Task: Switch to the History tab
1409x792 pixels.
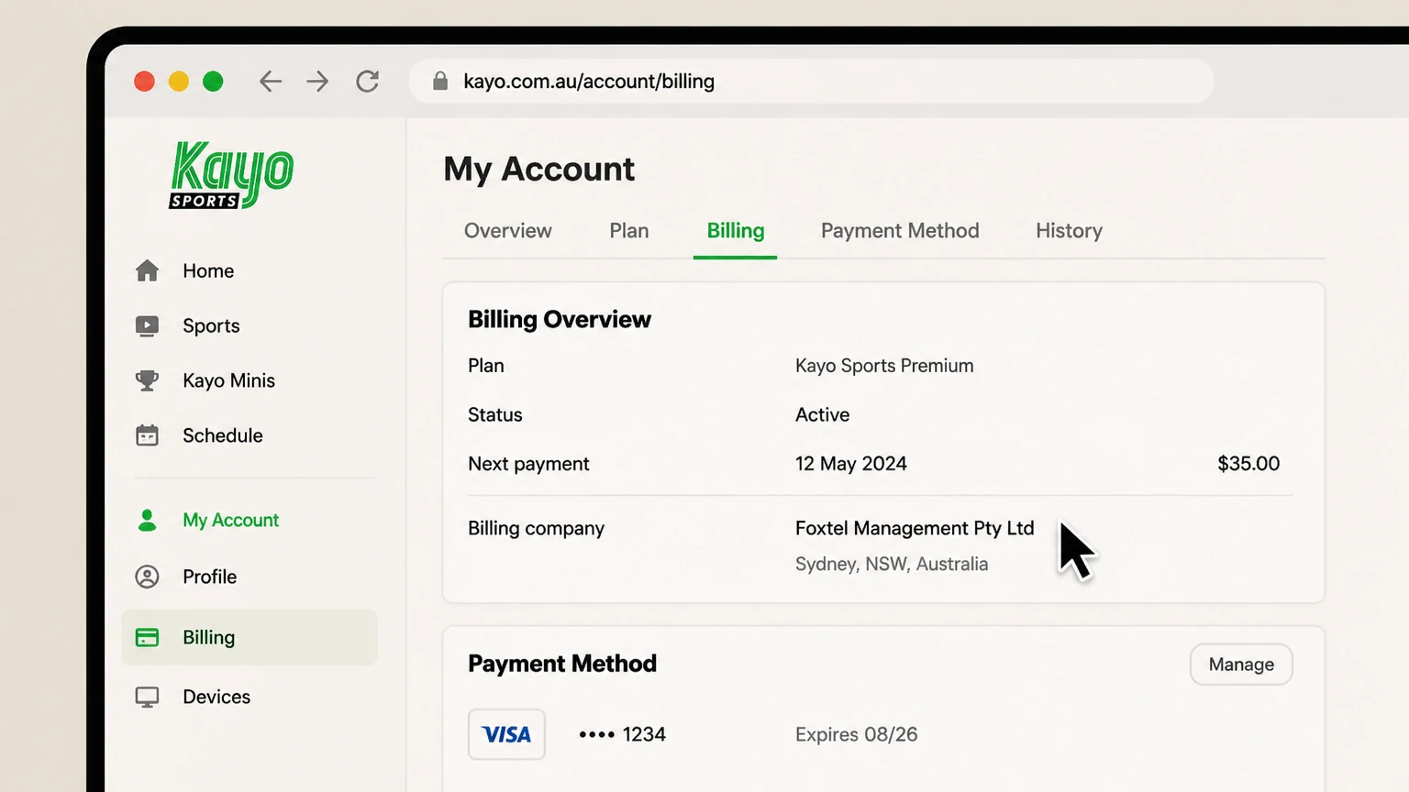Action: tap(1070, 231)
